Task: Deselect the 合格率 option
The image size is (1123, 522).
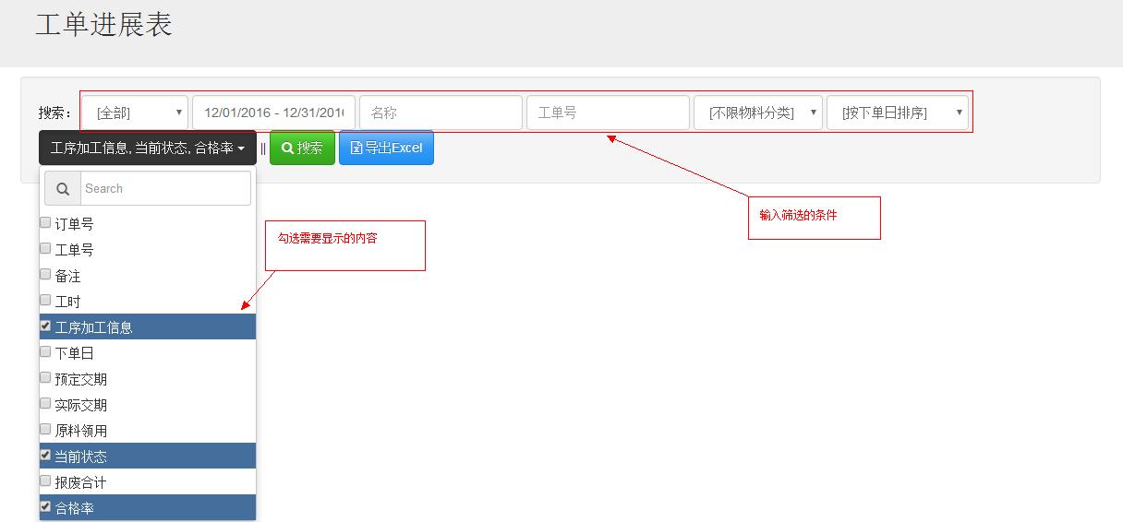Action: (45, 506)
